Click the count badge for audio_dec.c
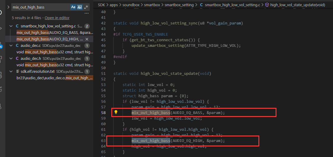 87,45
